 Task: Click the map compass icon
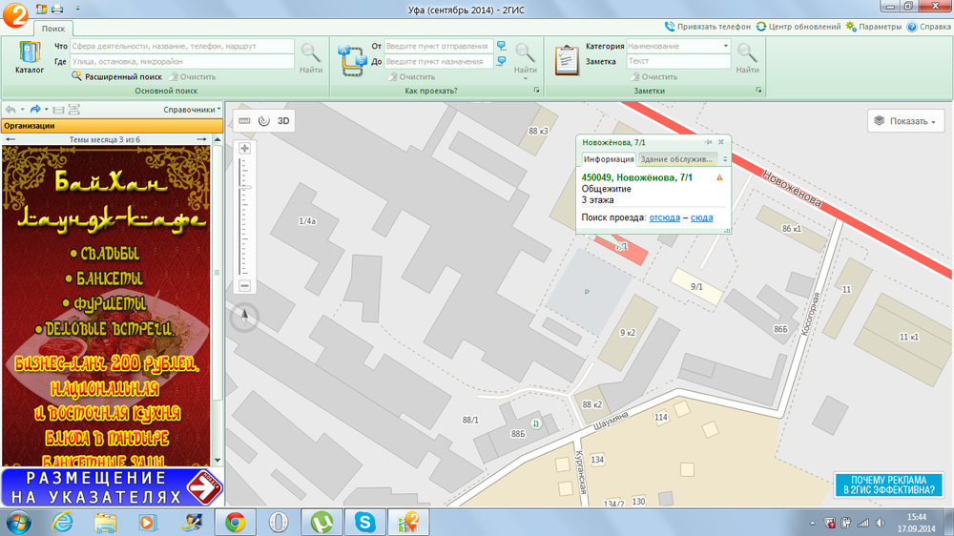pos(244,317)
